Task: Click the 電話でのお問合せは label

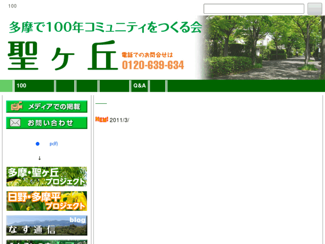Action: click(x=147, y=55)
